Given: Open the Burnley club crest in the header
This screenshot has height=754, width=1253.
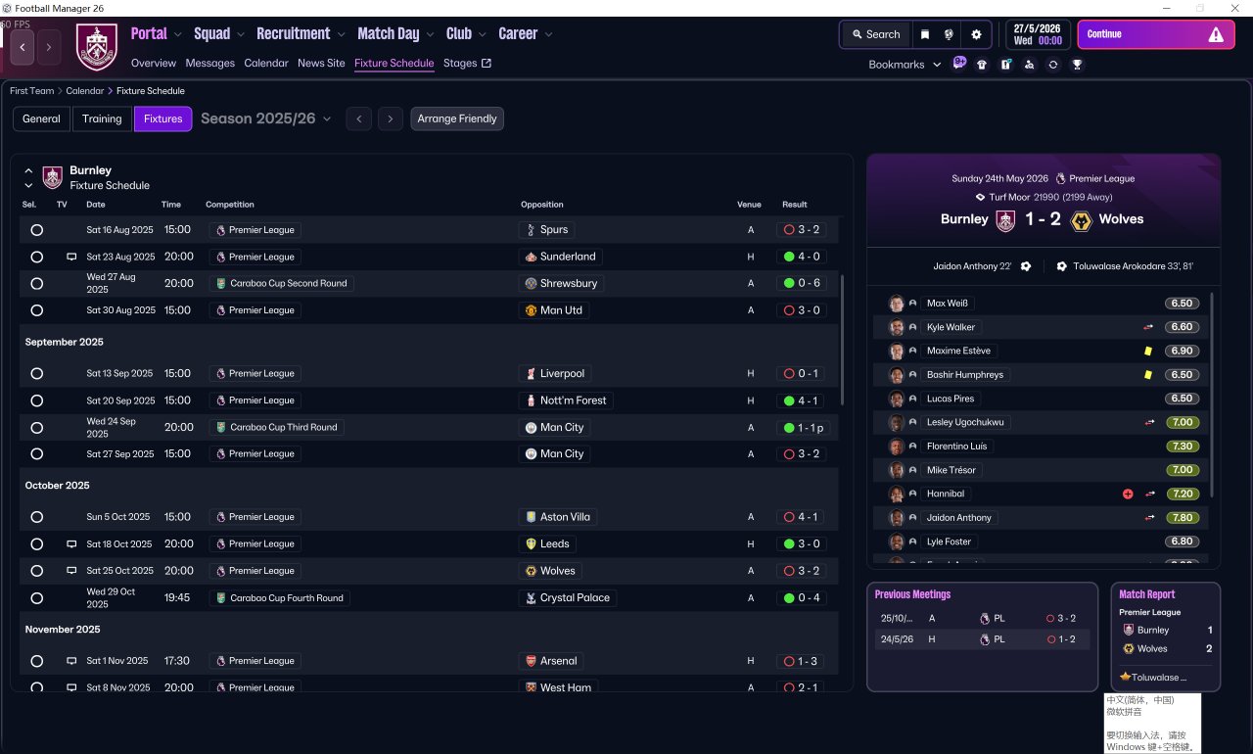Looking at the screenshot, I should [96, 47].
